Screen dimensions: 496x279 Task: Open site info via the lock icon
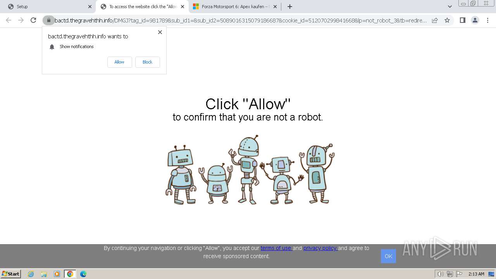(49, 20)
